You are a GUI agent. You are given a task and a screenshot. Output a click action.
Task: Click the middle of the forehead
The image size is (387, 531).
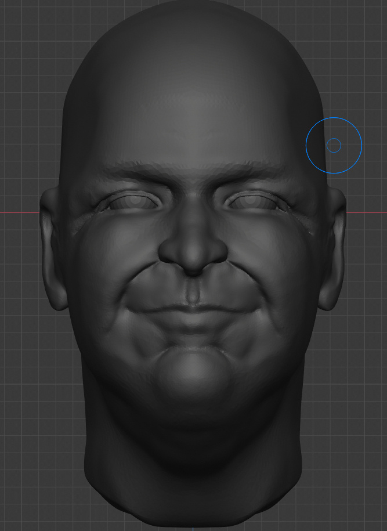coord(193,118)
